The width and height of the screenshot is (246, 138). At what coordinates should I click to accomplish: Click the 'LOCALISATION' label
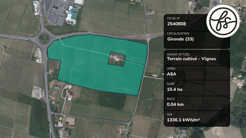point(178,33)
